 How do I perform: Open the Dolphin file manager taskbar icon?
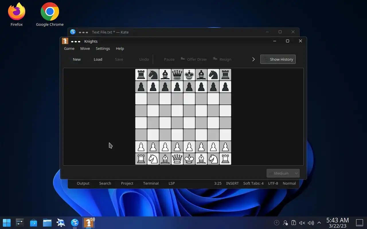point(47,222)
